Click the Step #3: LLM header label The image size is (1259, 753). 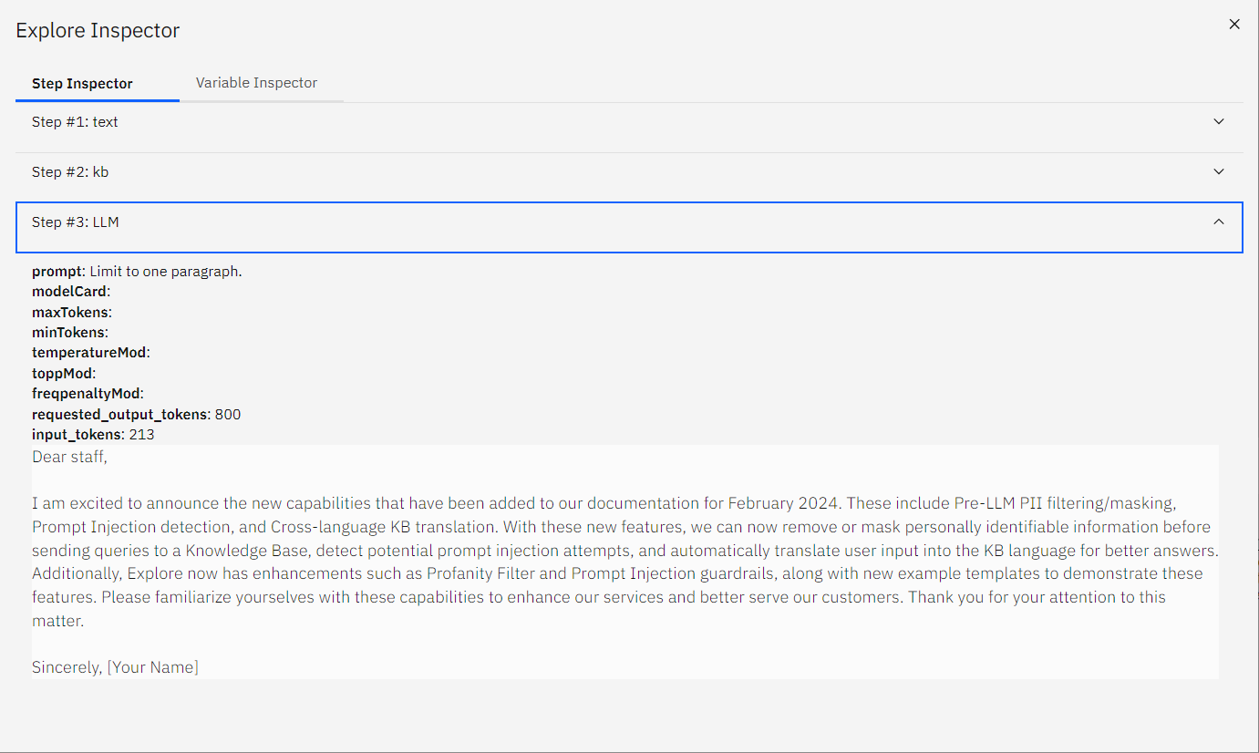tap(76, 222)
